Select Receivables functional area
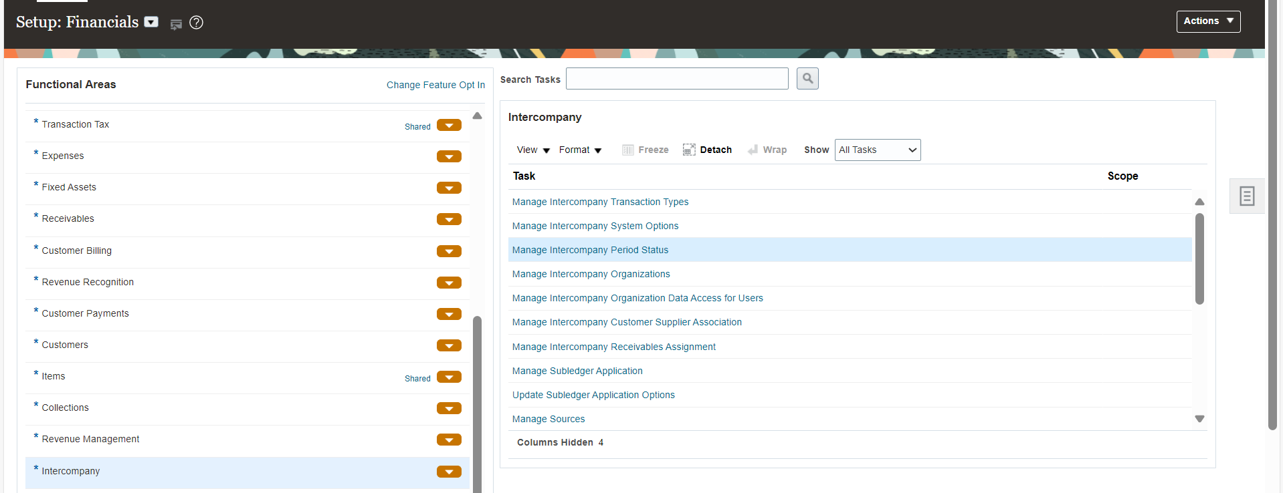The width and height of the screenshot is (1283, 493). point(68,218)
